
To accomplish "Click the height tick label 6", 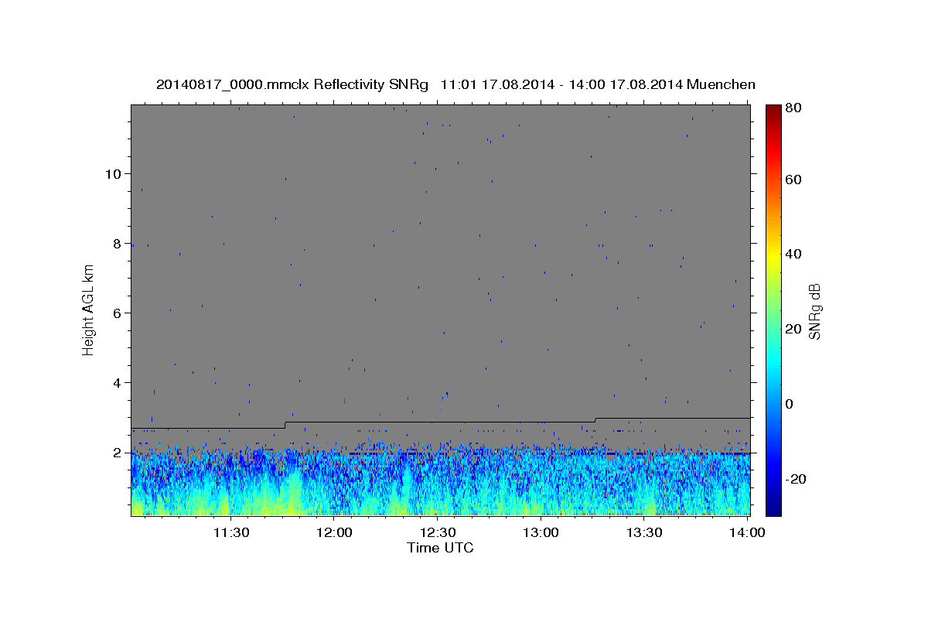I will 118,313.
